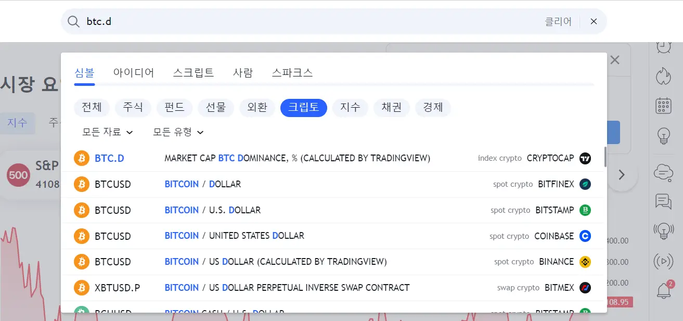
Task: Click MARKET CAP BTC DOMINANCE description
Action: [297, 158]
